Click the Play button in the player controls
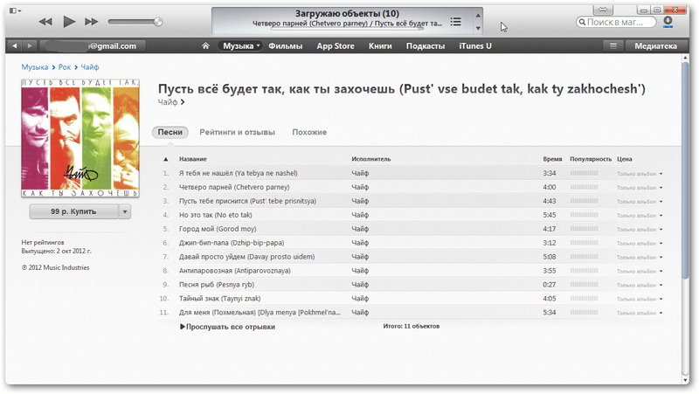The image size is (699, 394). pyautogui.click(x=69, y=20)
